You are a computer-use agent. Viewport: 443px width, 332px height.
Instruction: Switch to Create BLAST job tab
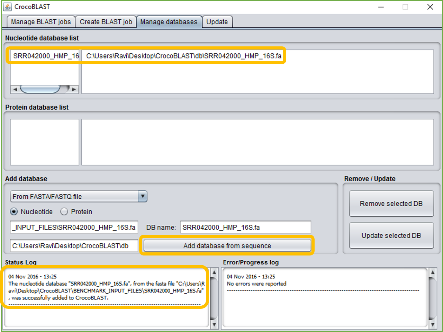pos(106,22)
